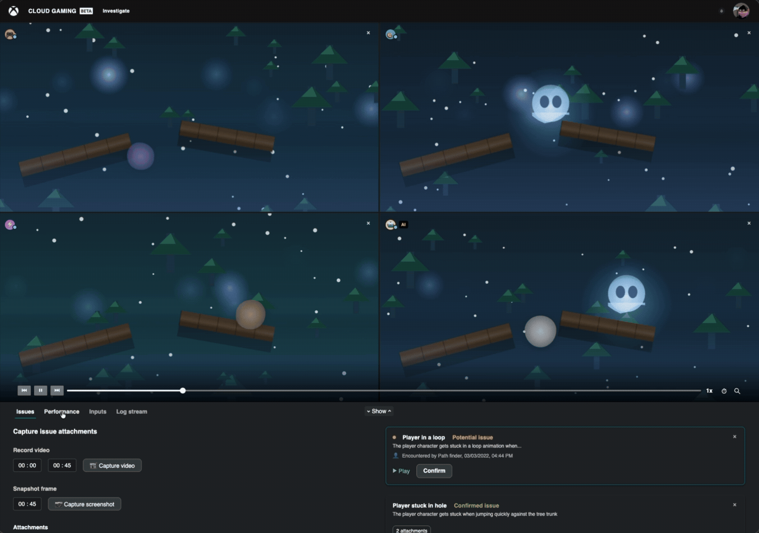
Task: Click the Xbox logo icon
Action: (x=14, y=11)
